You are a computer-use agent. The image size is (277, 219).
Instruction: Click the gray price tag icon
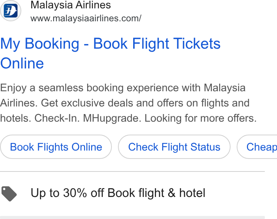tap(9, 194)
